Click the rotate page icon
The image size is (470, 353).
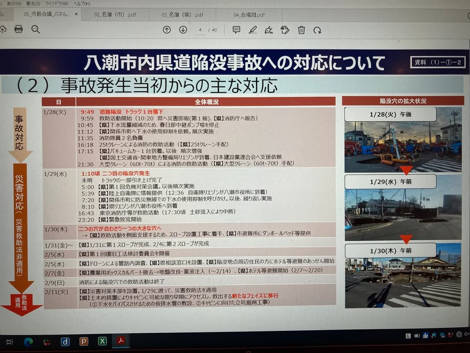(317, 30)
